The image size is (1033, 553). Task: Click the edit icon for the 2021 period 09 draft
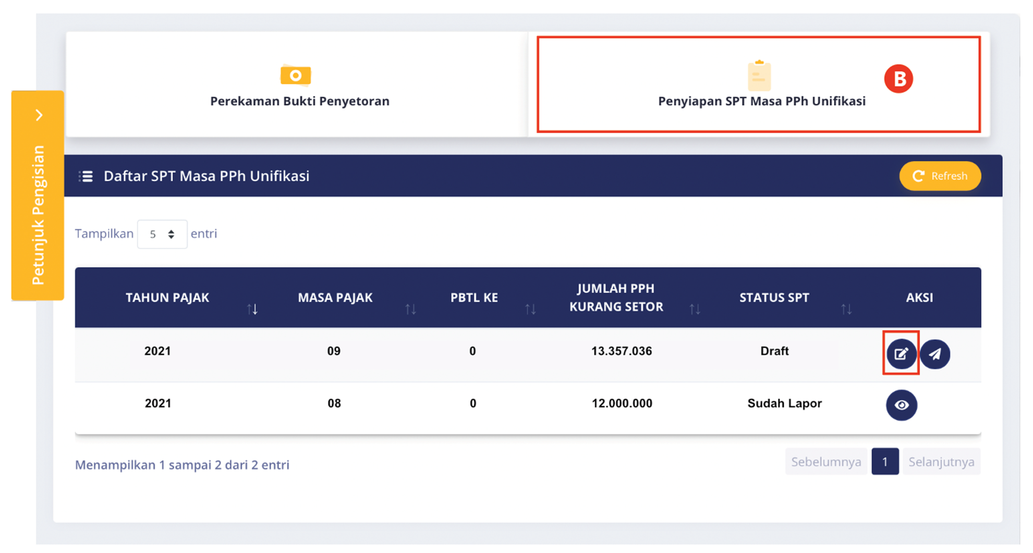pos(901,354)
